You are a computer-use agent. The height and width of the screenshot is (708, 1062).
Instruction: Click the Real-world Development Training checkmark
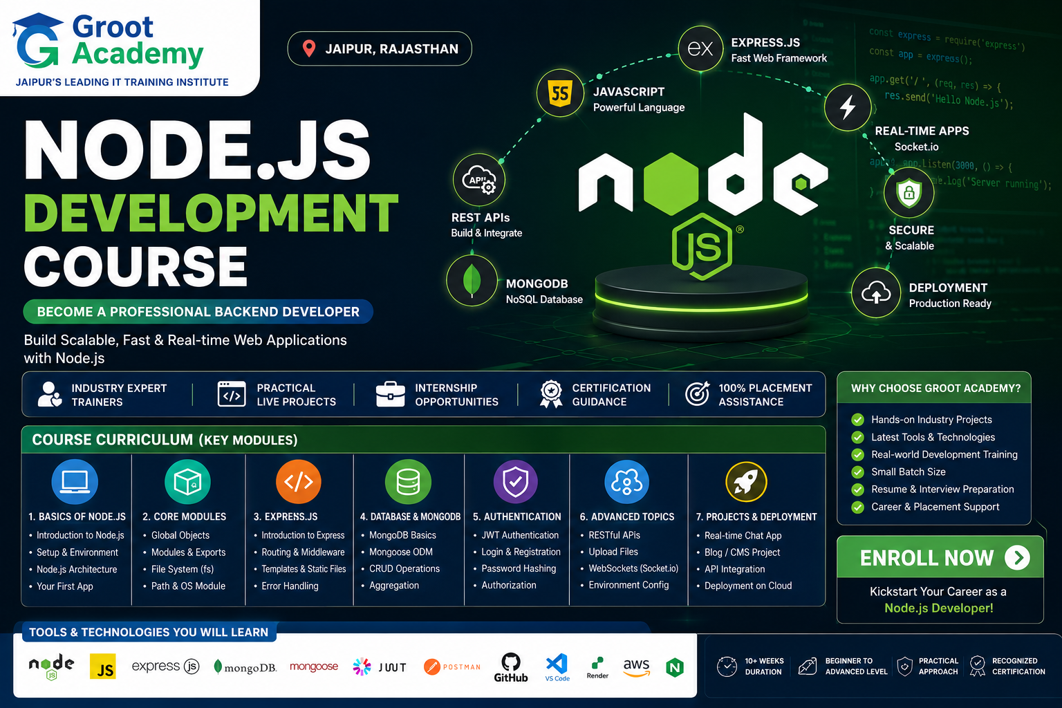858,454
